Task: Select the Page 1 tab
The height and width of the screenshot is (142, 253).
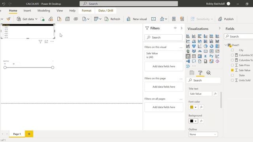Action: [x=17, y=134]
